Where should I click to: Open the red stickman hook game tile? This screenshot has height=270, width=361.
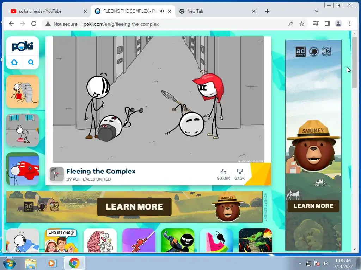(139, 240)
